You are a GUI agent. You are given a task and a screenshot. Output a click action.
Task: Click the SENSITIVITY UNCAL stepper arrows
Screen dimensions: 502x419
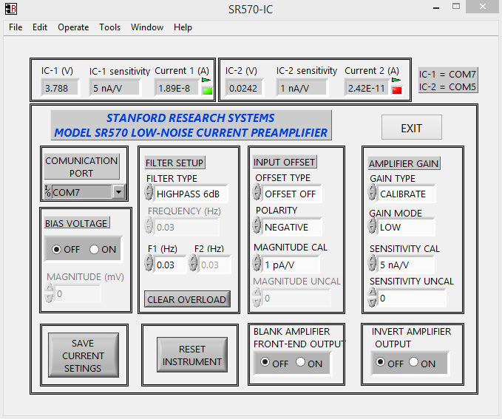pyautogui.click(x=372, y=297)
